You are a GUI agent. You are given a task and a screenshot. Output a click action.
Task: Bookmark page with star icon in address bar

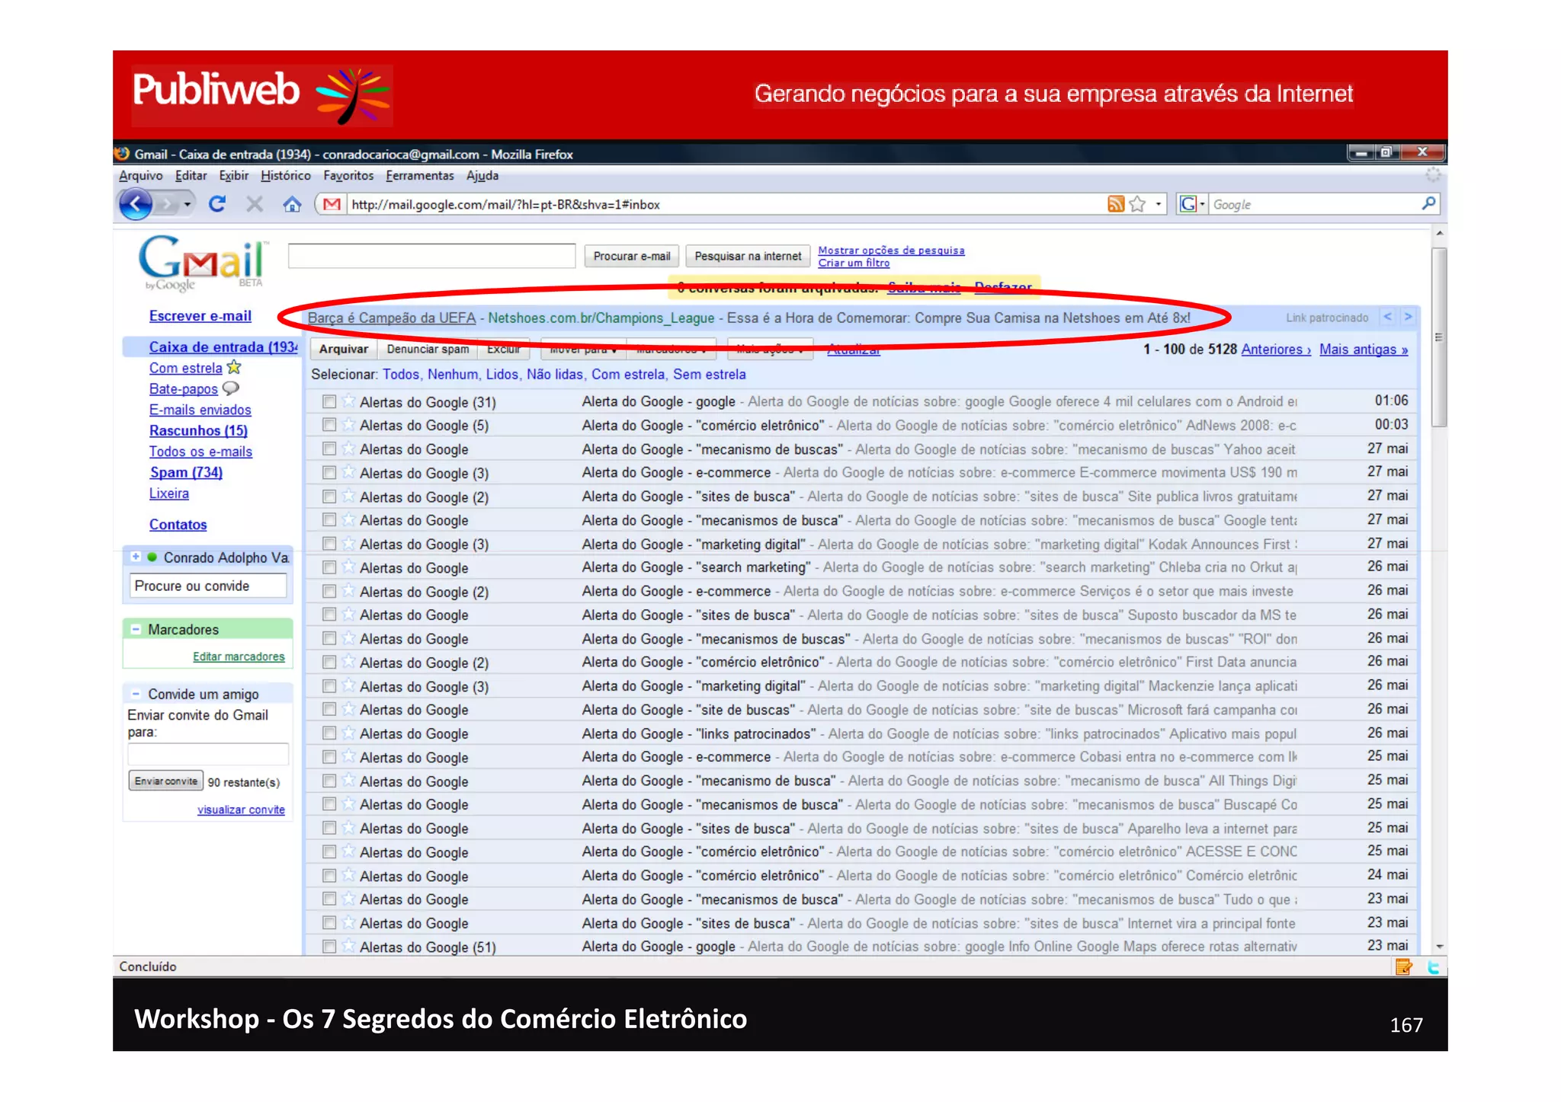1137,204
